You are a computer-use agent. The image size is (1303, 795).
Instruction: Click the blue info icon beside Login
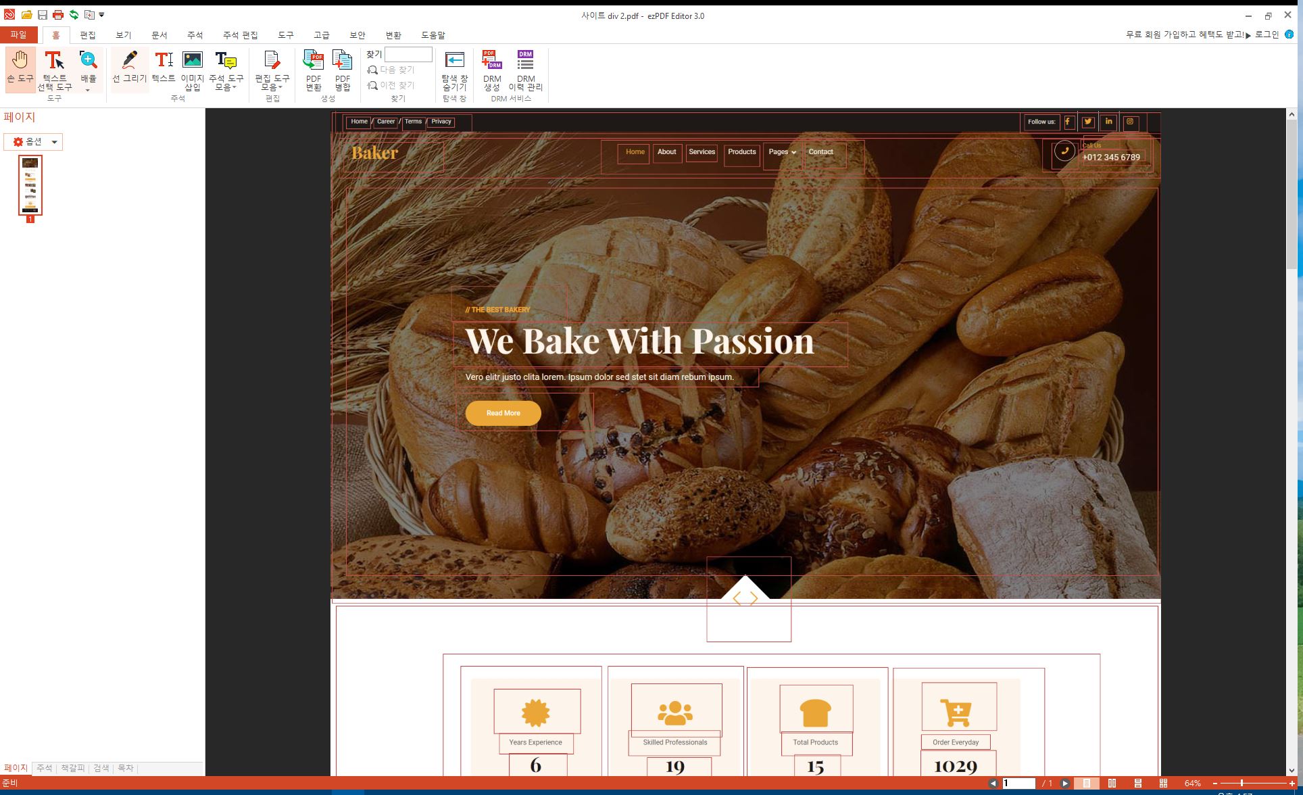(x=1289, y=34)
